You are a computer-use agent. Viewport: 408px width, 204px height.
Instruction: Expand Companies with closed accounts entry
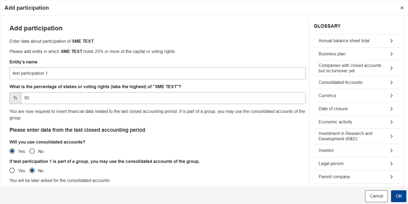(357, 68)
